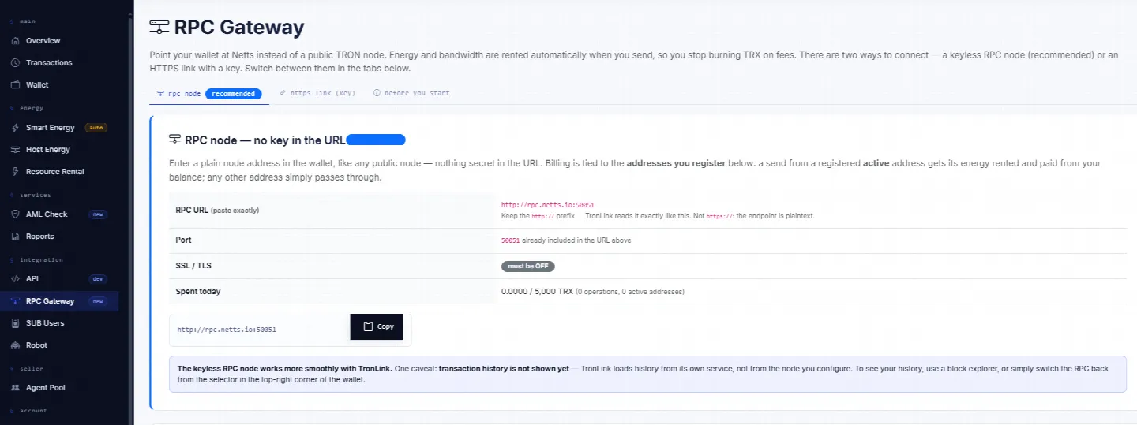The width and height of the screenshot is (1137, 425).
Task: Open the Robot page
Action: [59, 345]
